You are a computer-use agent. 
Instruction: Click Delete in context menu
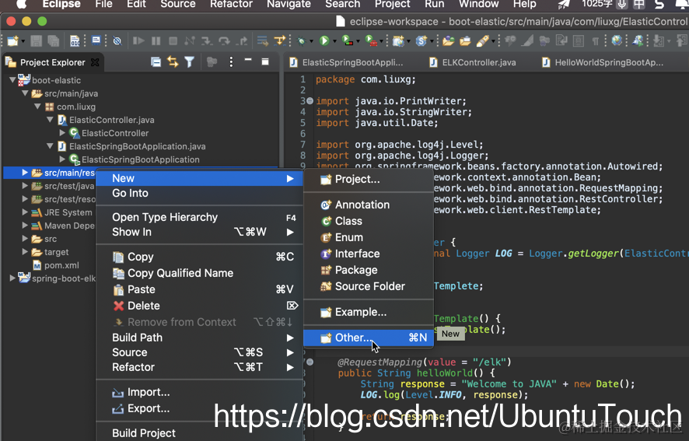pos(200,306)
